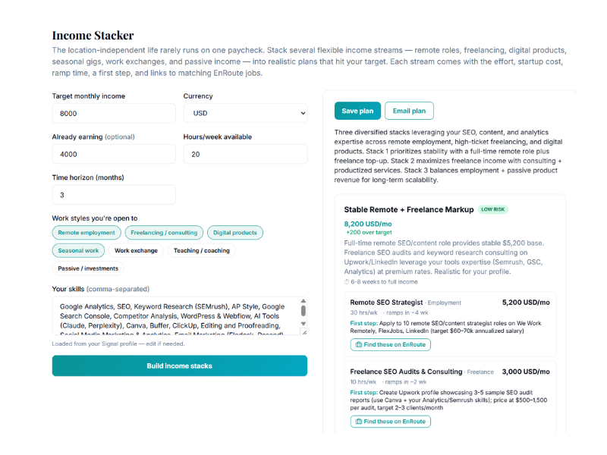
Task: Click the 5,200 USD/mo amount
Action: point(526,303)
